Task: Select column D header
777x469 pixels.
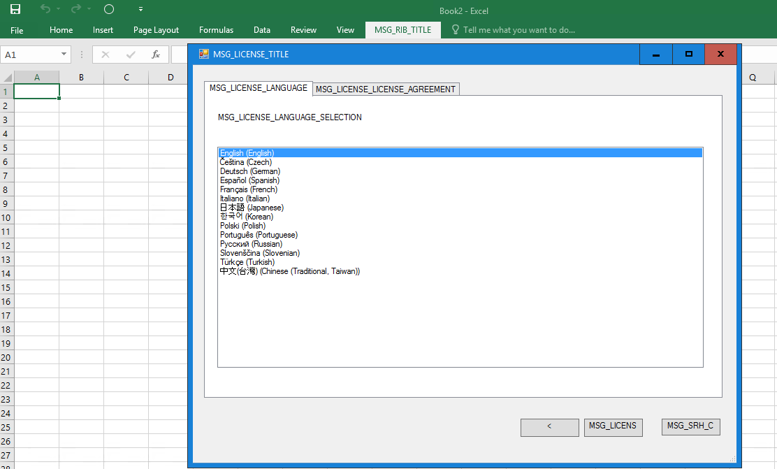Action: (170, 78)
